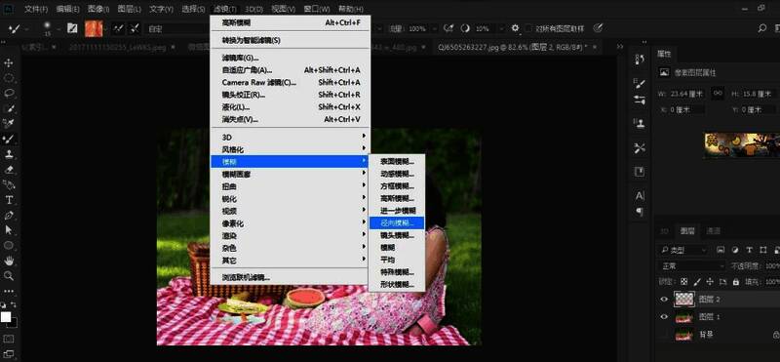The width and height of the screenshot is (780, 362).
Task: Select the Clone Stamp tool in left toolbar
Action: coord(9,154)
